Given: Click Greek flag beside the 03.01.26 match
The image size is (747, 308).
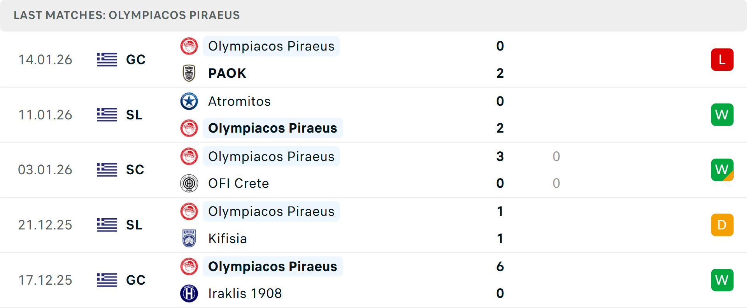Looking at the screenshot, I should coord(107,170).
